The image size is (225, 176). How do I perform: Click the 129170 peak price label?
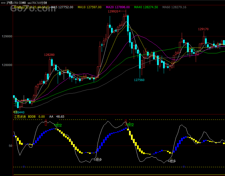(x=203, y=29)
